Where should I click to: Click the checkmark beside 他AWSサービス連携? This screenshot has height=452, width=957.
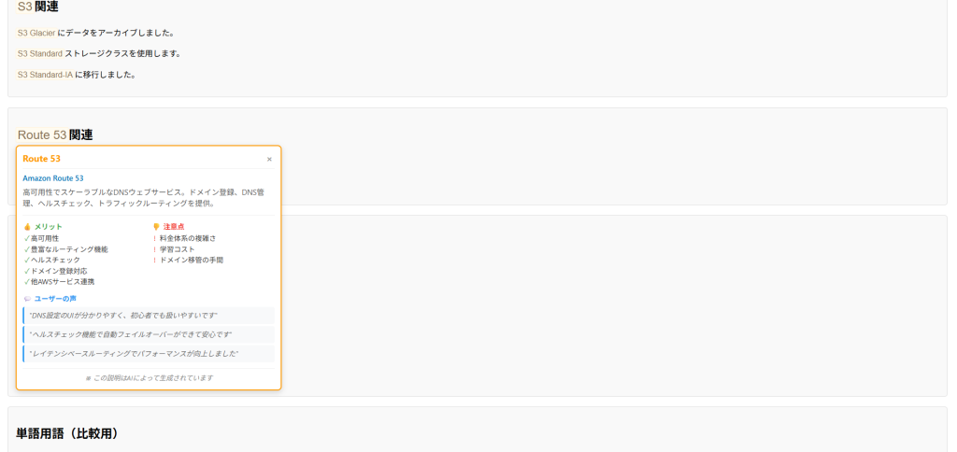[x=26, y=281]
